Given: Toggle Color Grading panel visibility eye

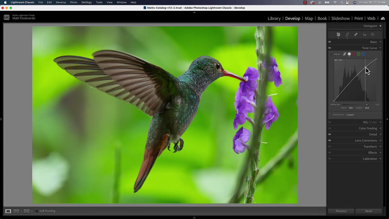Looking at the screenshot, I should click(x=330, y=128).
